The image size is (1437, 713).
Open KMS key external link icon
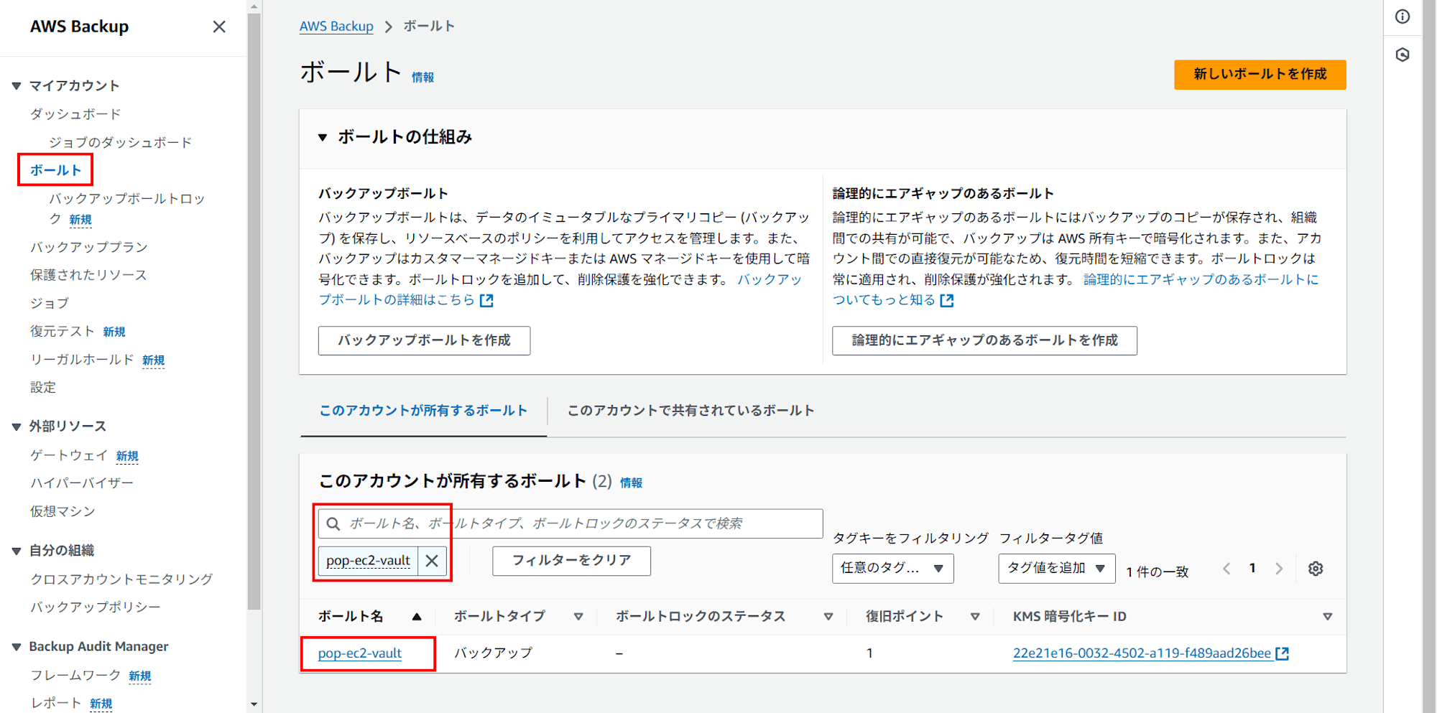[1283, 653]
